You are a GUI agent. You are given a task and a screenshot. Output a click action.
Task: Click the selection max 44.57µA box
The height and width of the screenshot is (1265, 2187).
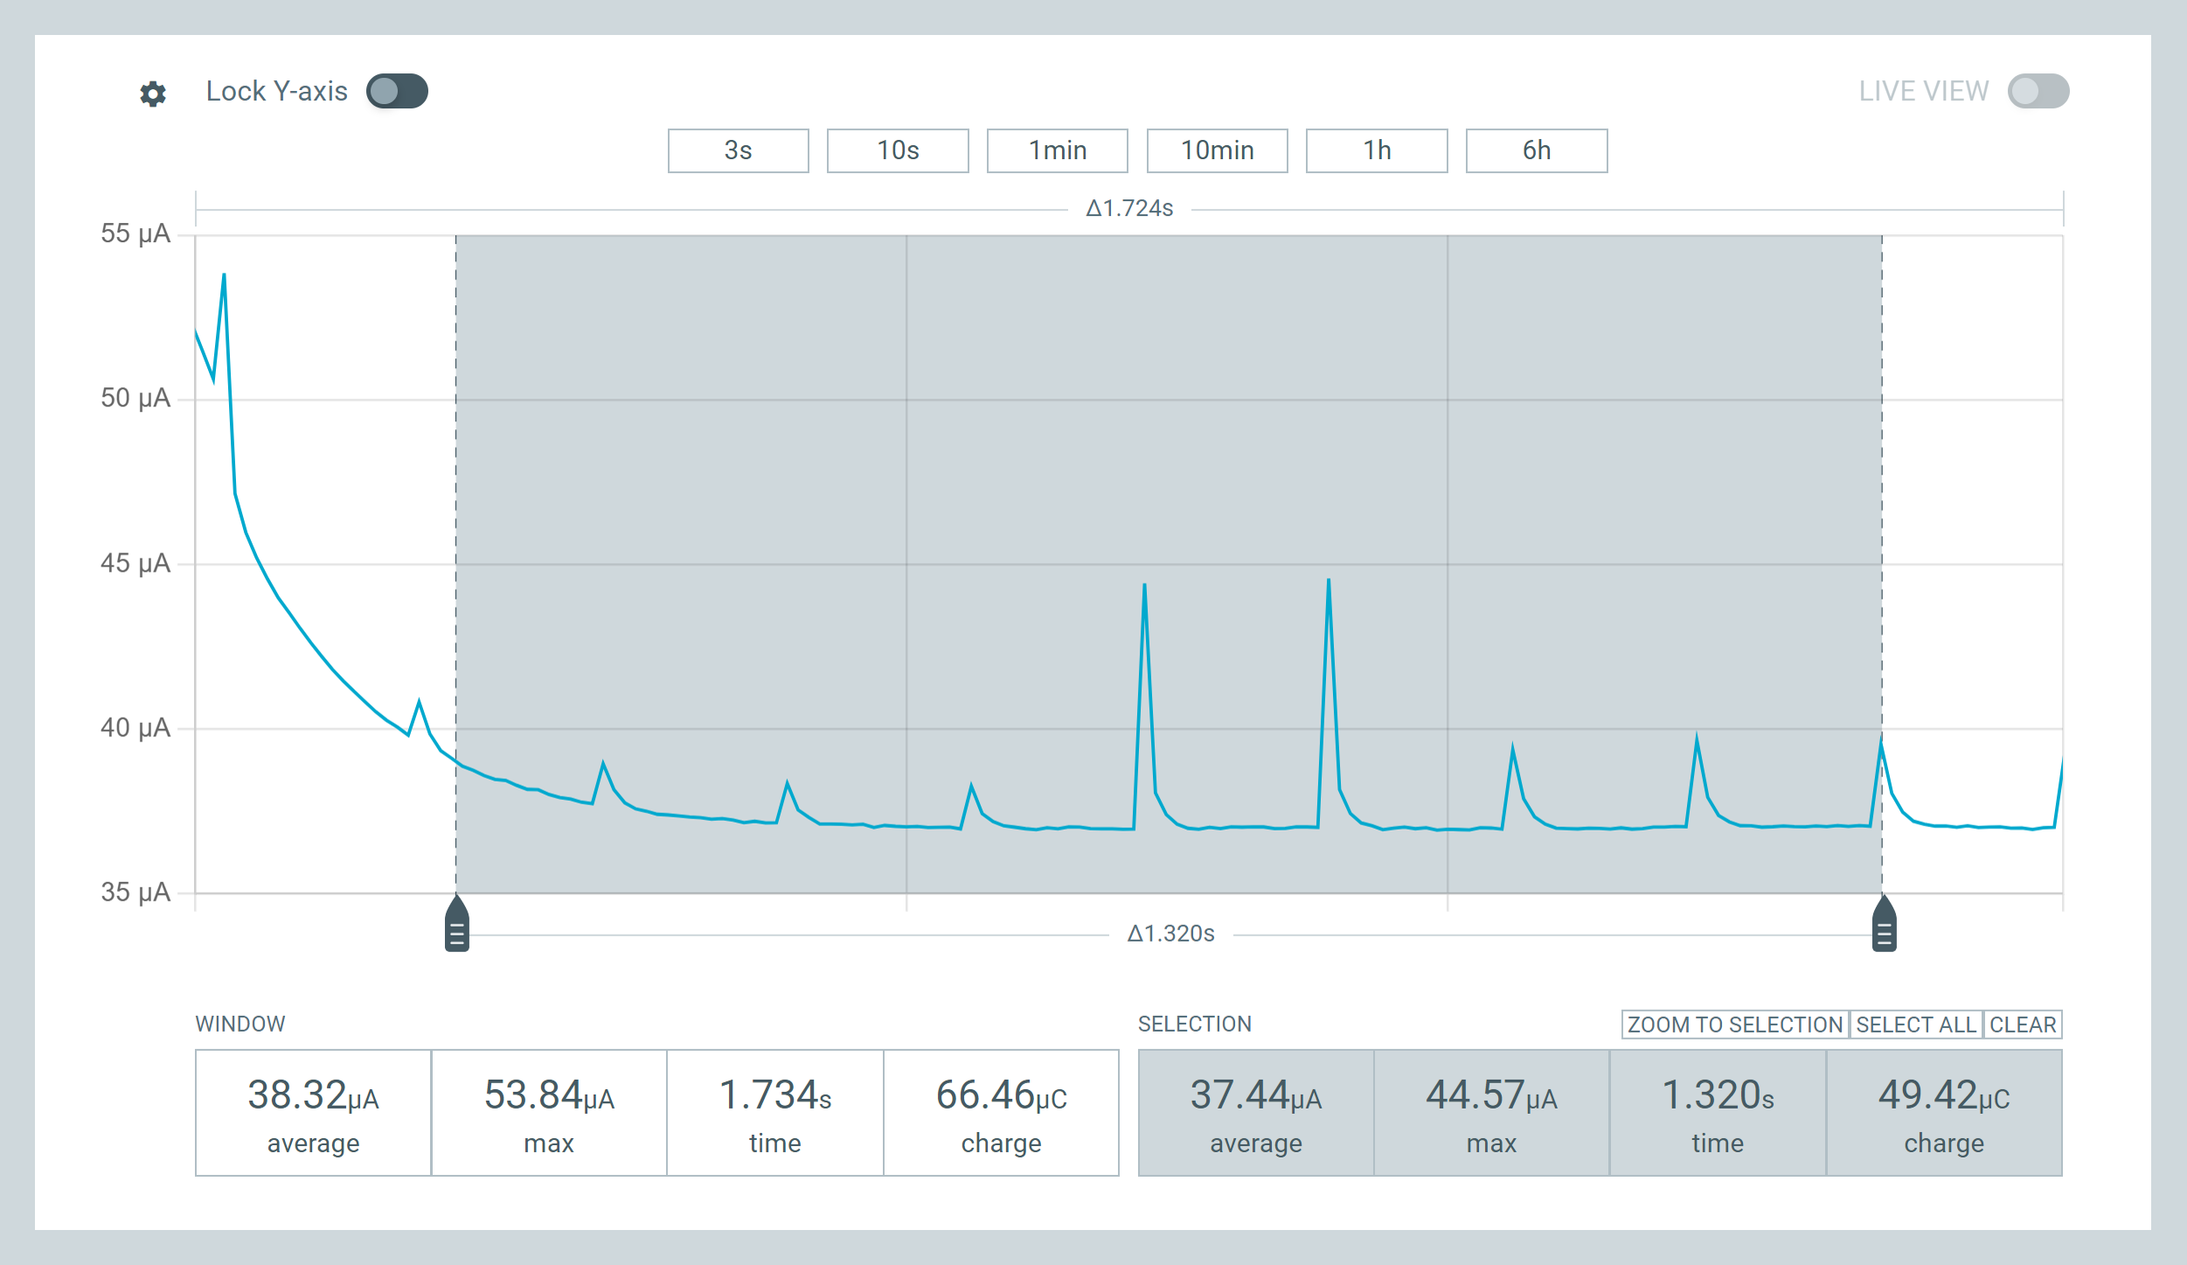[1491, 1113]
